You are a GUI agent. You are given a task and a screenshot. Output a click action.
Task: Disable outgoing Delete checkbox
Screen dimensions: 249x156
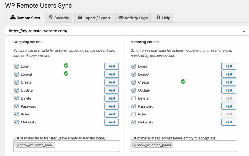click(x=17, y=98)
